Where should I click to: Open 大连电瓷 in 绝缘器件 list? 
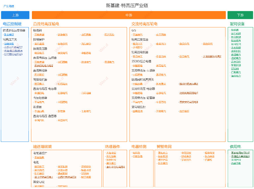click(x=111, y=153)
